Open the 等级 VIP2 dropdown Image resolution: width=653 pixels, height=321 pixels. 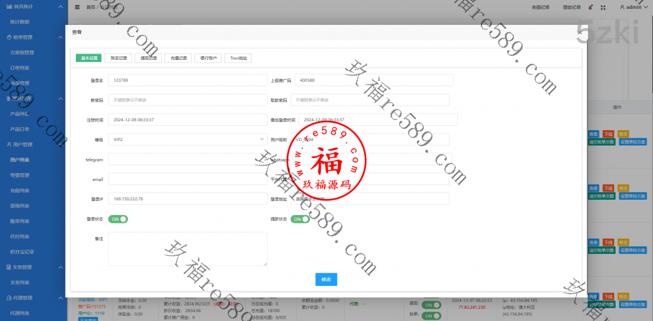point(187,138)
